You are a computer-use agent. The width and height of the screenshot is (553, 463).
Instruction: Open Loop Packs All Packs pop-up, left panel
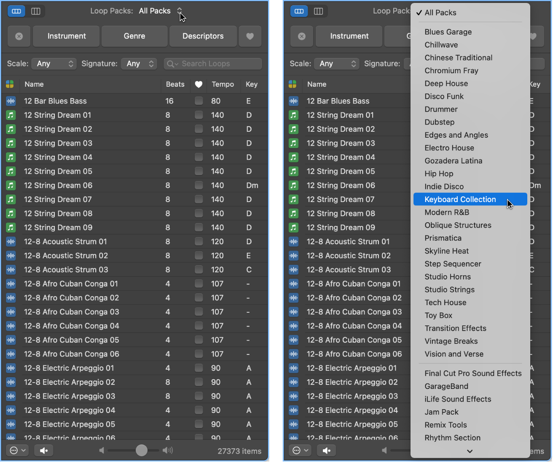click(x=161, y=11)
